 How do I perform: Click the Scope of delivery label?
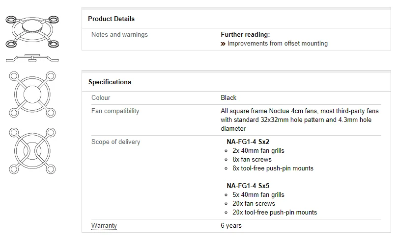coord(115,142)
